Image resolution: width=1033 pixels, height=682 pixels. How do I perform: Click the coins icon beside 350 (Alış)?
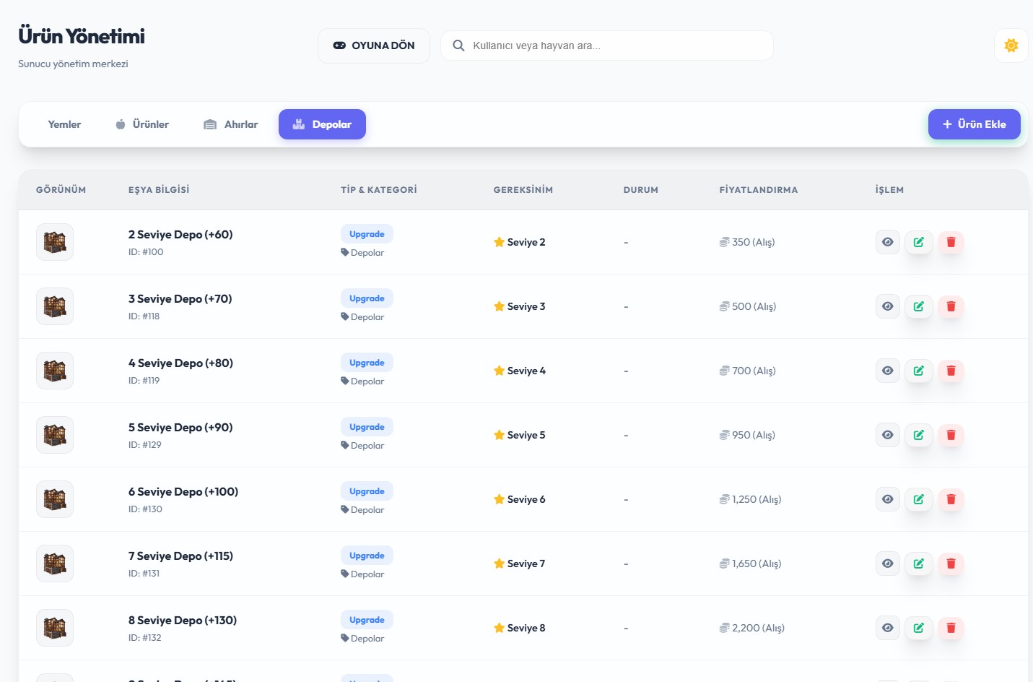[724, 242]
